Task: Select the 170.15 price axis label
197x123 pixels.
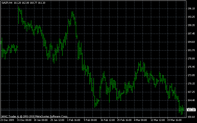Action: 191,84
